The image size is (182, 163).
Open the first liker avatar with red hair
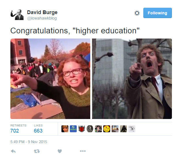point(65,129)
